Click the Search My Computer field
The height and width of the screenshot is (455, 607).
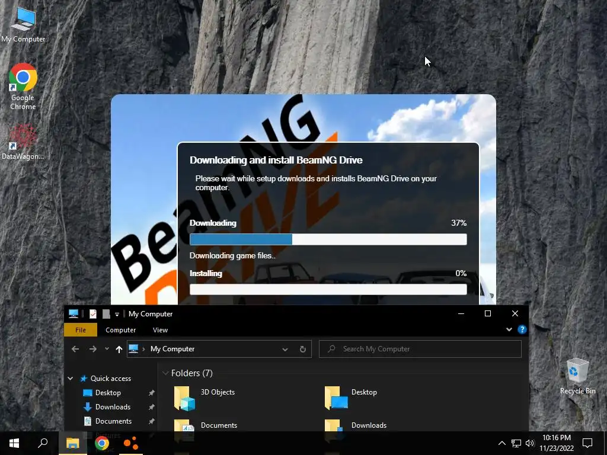tap(420, 349)
